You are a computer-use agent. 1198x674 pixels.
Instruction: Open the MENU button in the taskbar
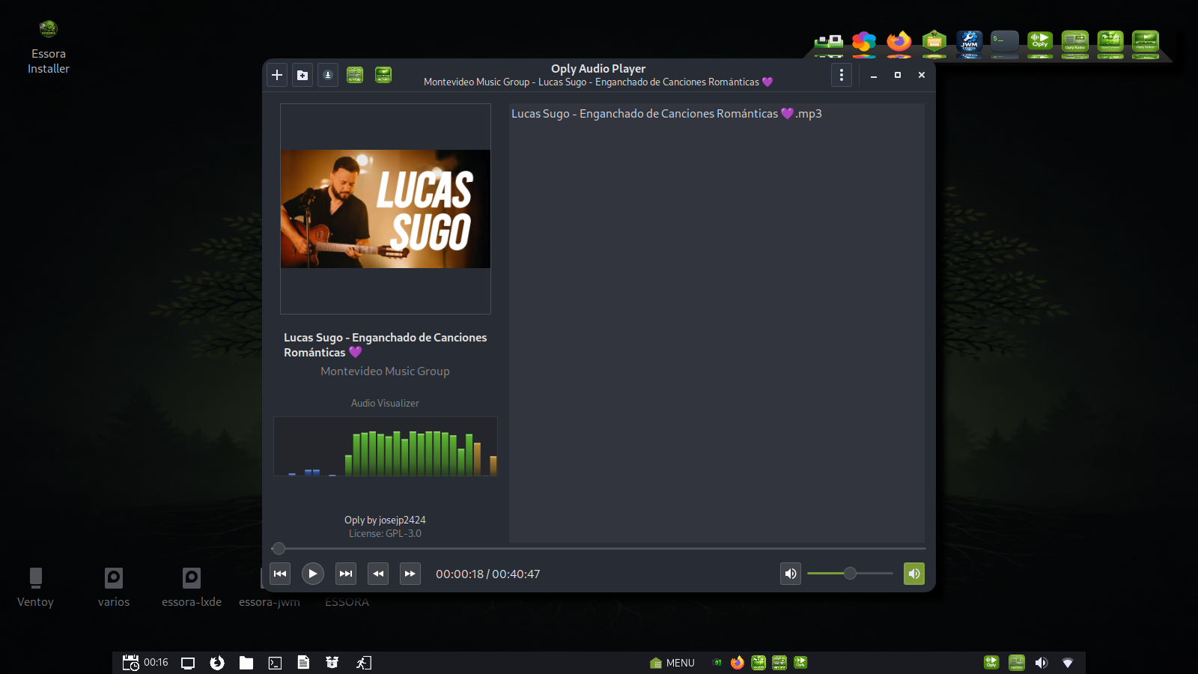click(x=672, y=663)
